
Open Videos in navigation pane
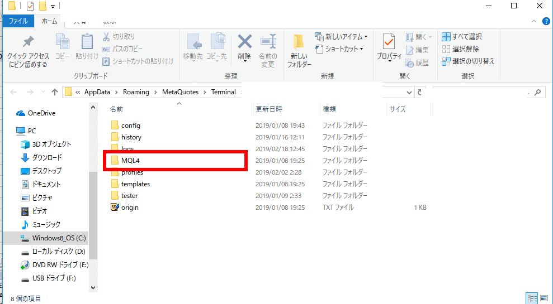[x=34, y=211]
